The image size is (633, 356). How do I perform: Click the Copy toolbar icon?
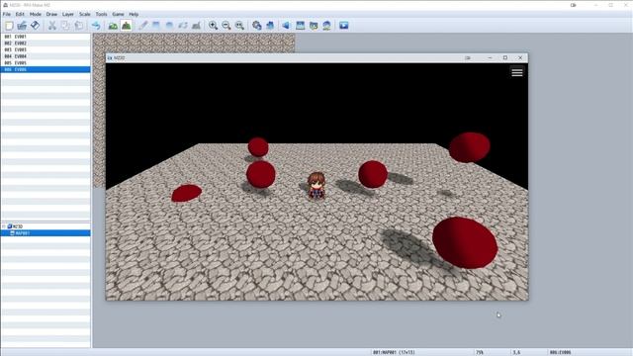point(65,26)
